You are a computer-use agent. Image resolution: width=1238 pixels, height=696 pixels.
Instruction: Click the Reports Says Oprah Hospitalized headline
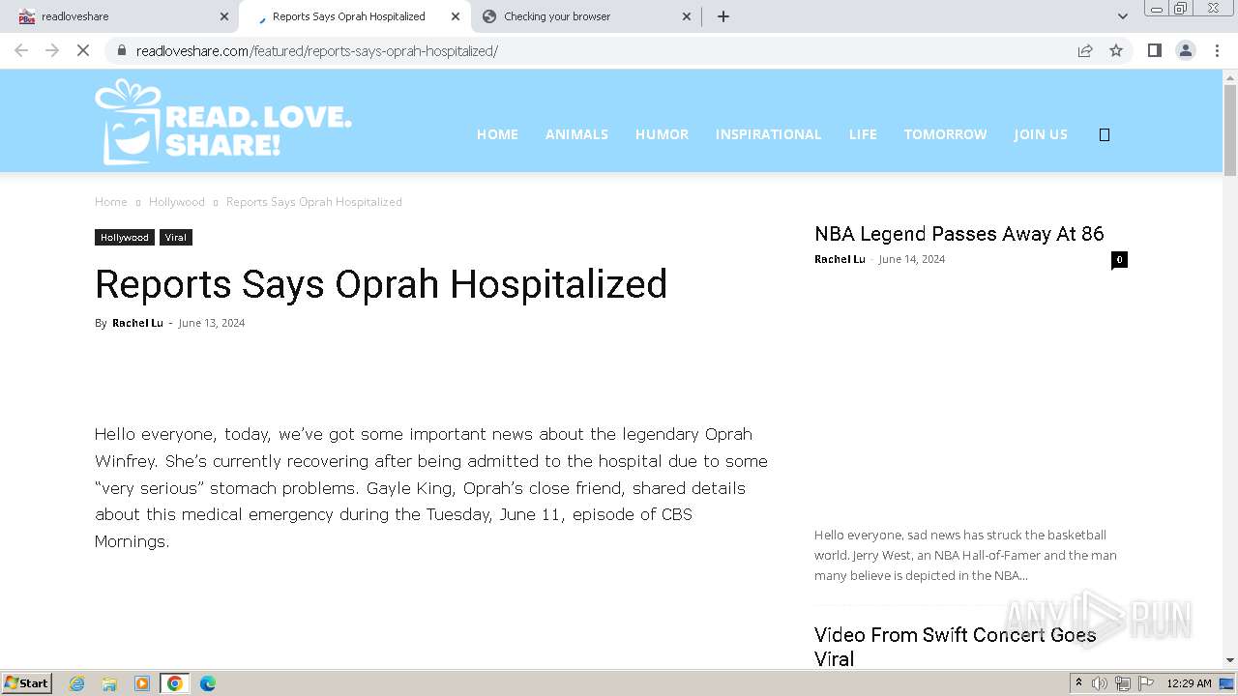pyautogui.click(x=381, y=284)
